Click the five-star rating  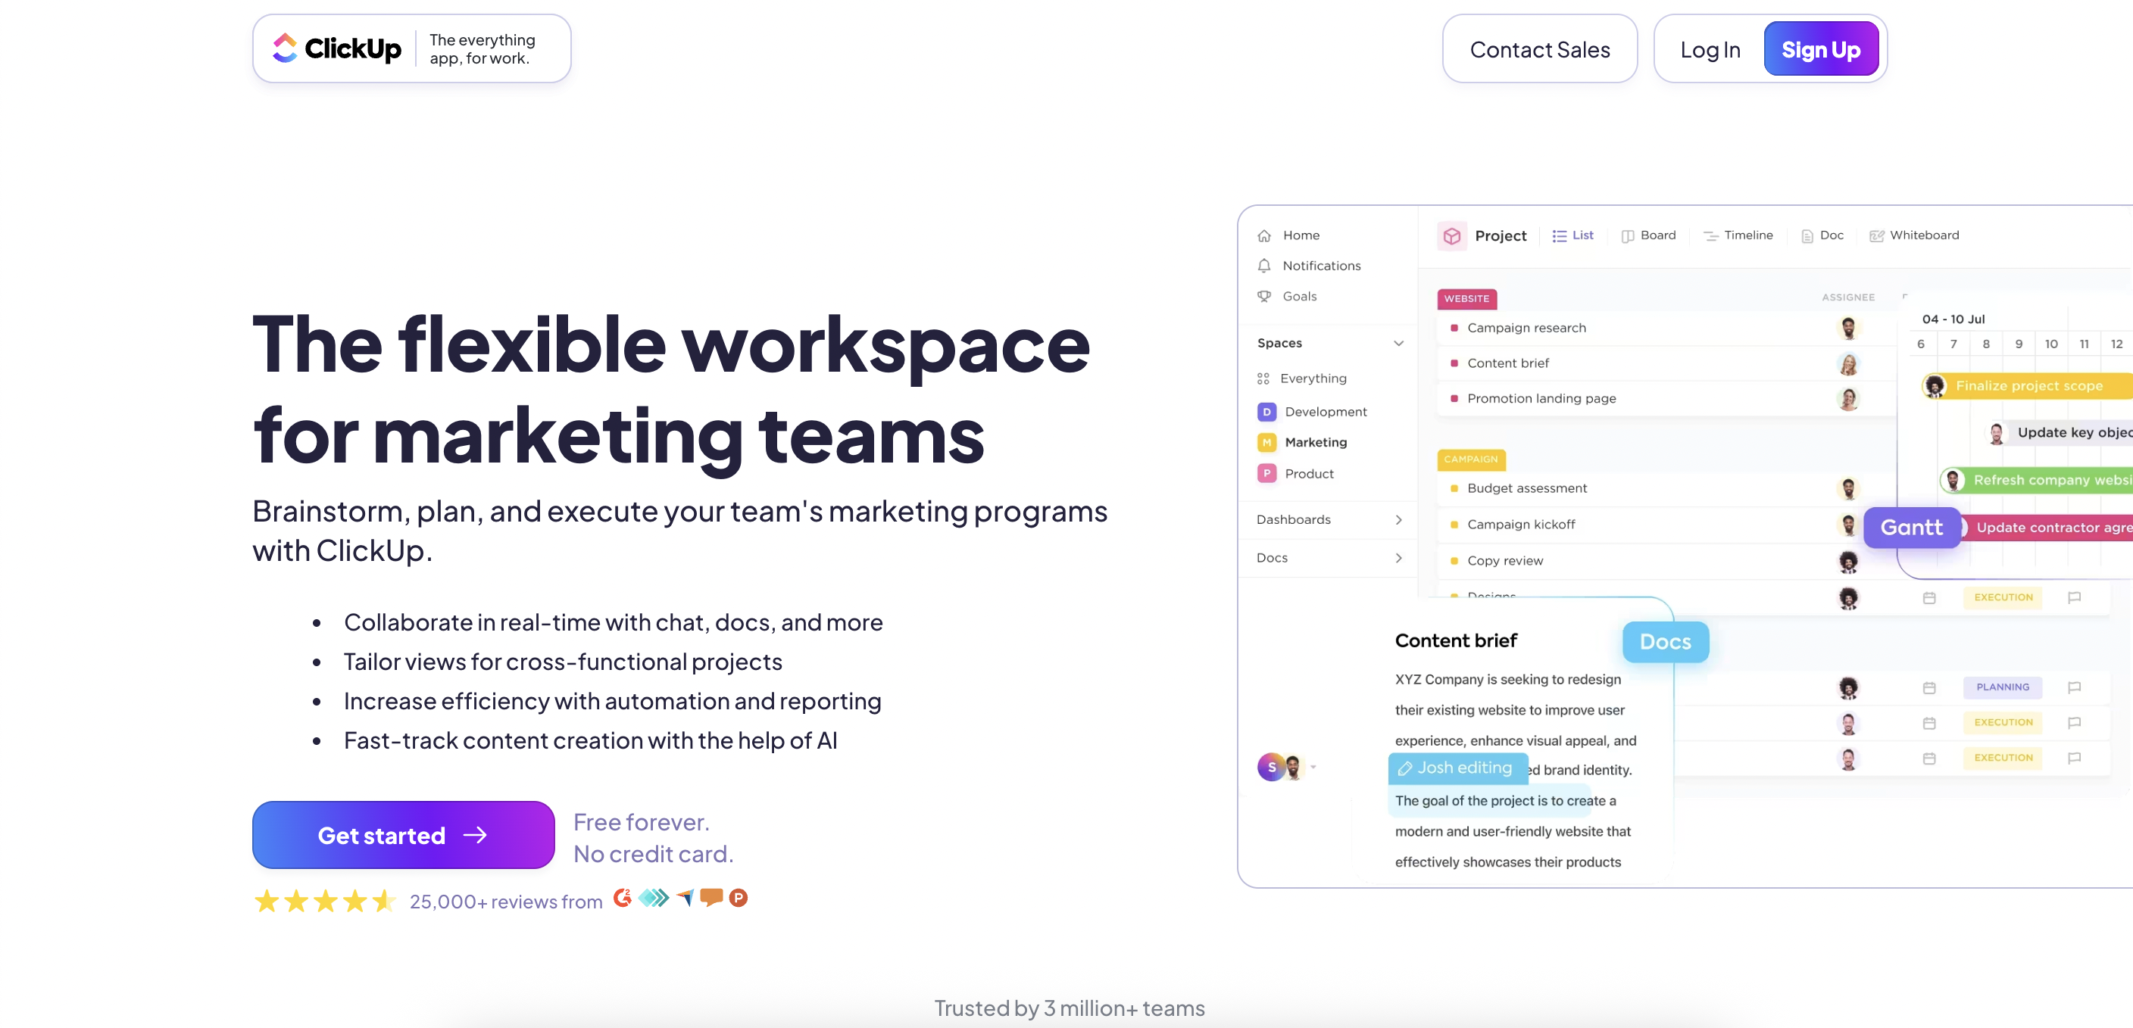(326, 901)
